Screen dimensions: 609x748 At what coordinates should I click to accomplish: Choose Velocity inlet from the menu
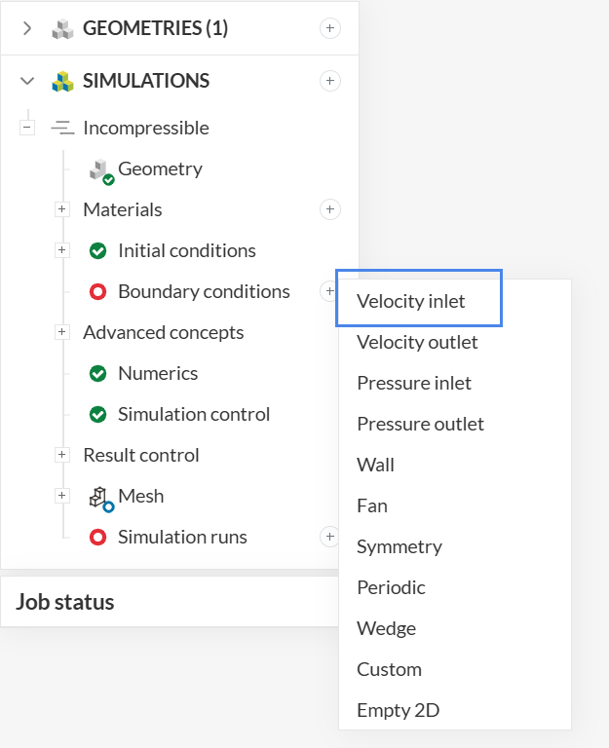(411, 301)
